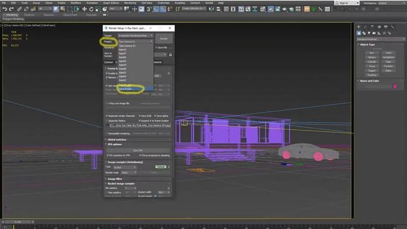Image resolution: width=407 pixels, height=229 pixels.
Task: Open the Target rendering mode dropdown
Action: [x=135, y=36]
